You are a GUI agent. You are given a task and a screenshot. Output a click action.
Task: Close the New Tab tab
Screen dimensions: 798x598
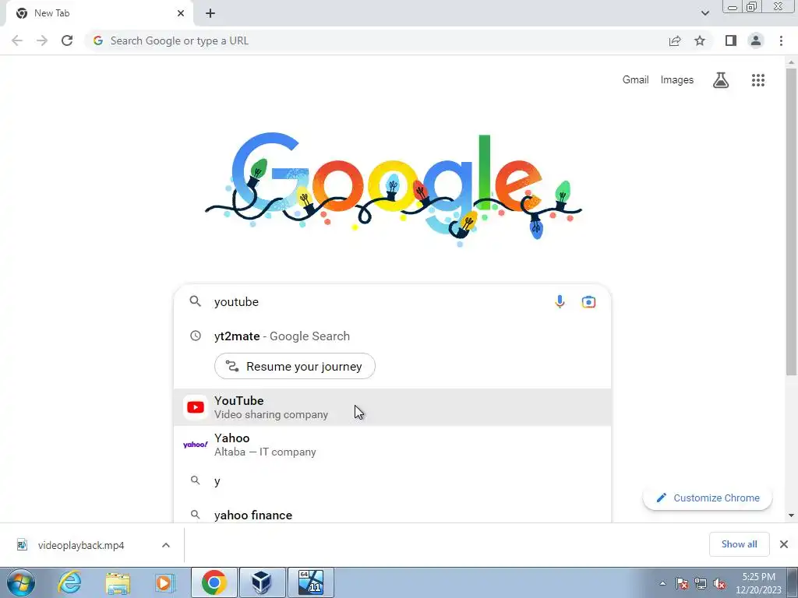(x=181, y=13)
